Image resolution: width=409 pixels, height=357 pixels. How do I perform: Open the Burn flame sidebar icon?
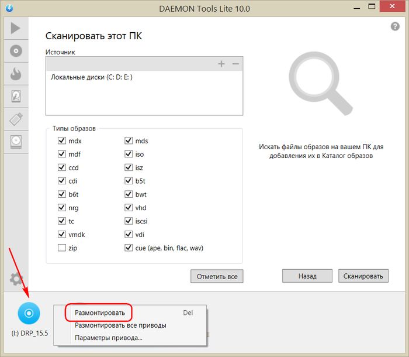click(16, 74)
